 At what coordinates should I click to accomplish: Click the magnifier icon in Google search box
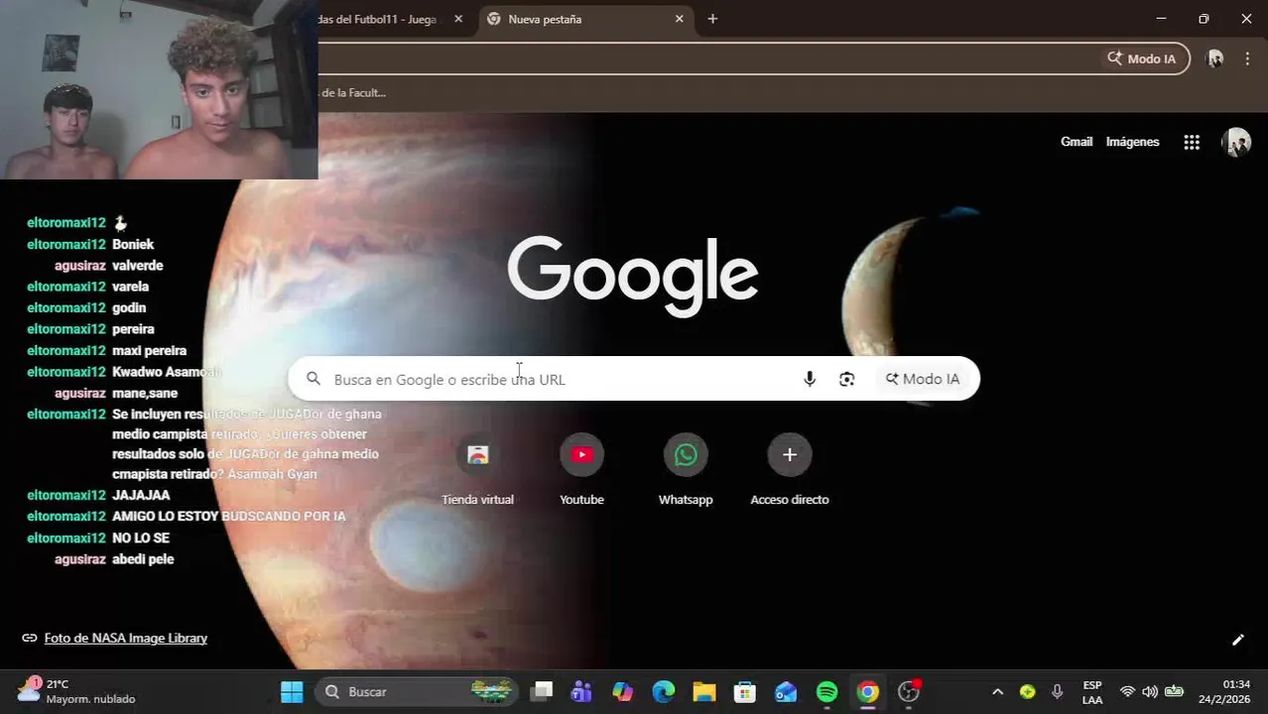coord(314,379)
